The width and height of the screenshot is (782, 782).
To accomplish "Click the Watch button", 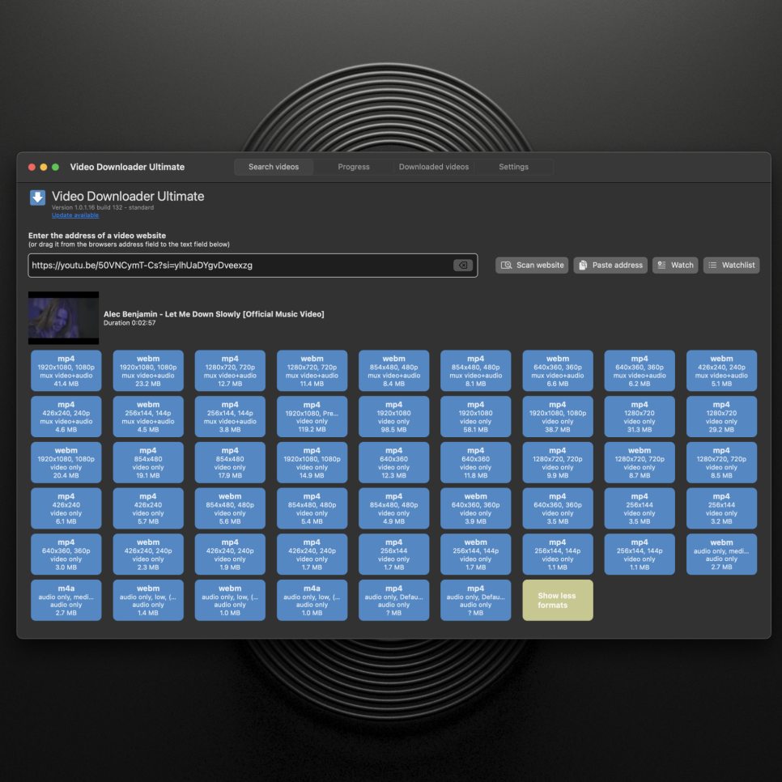I will click(x=675, y=266).
